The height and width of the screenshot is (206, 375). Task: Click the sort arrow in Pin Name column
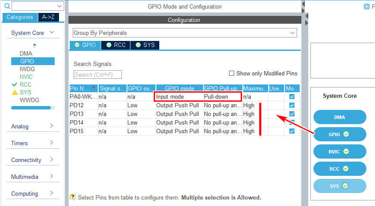click(94, 88)
